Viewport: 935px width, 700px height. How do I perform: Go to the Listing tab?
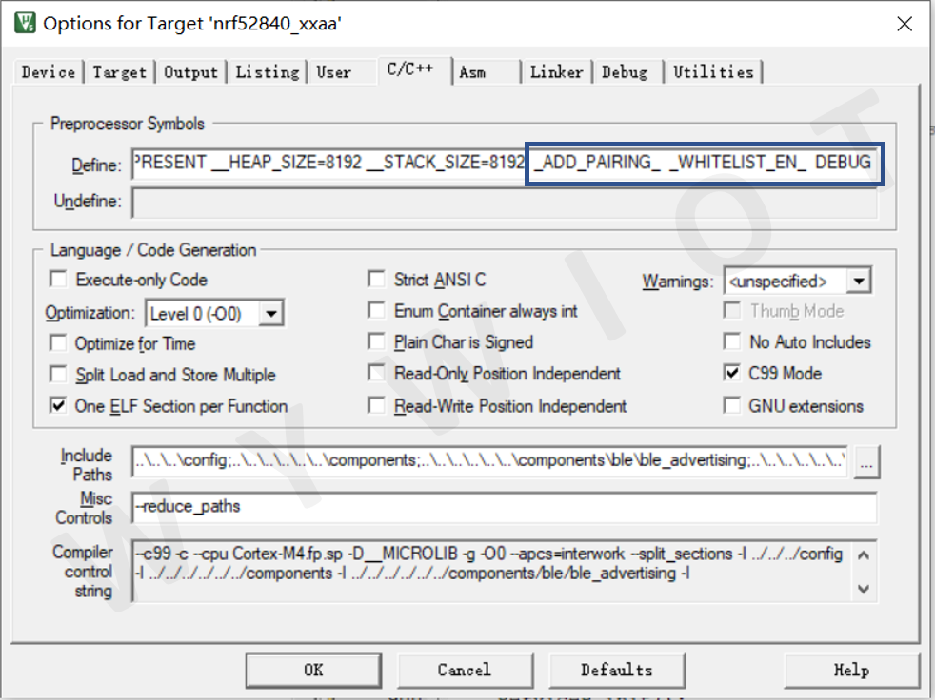click(268, 72)
